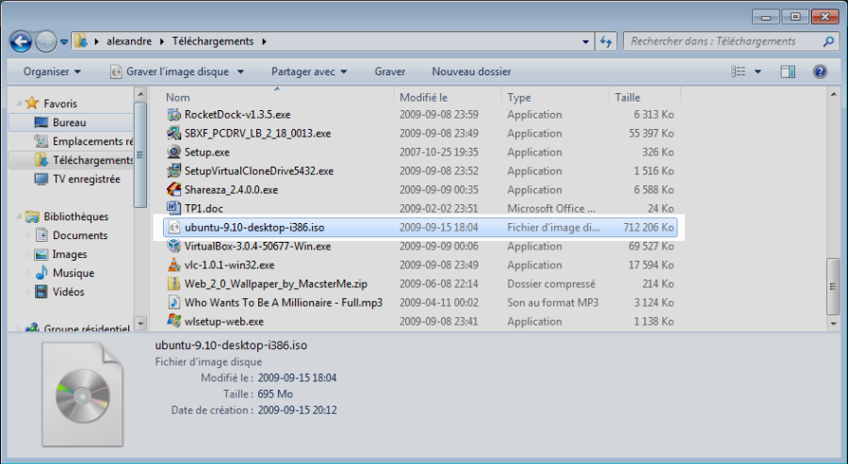The height and width of the screenshot is (464, 848).
Task: Toggle the preview pane icon
Action: 788,72
